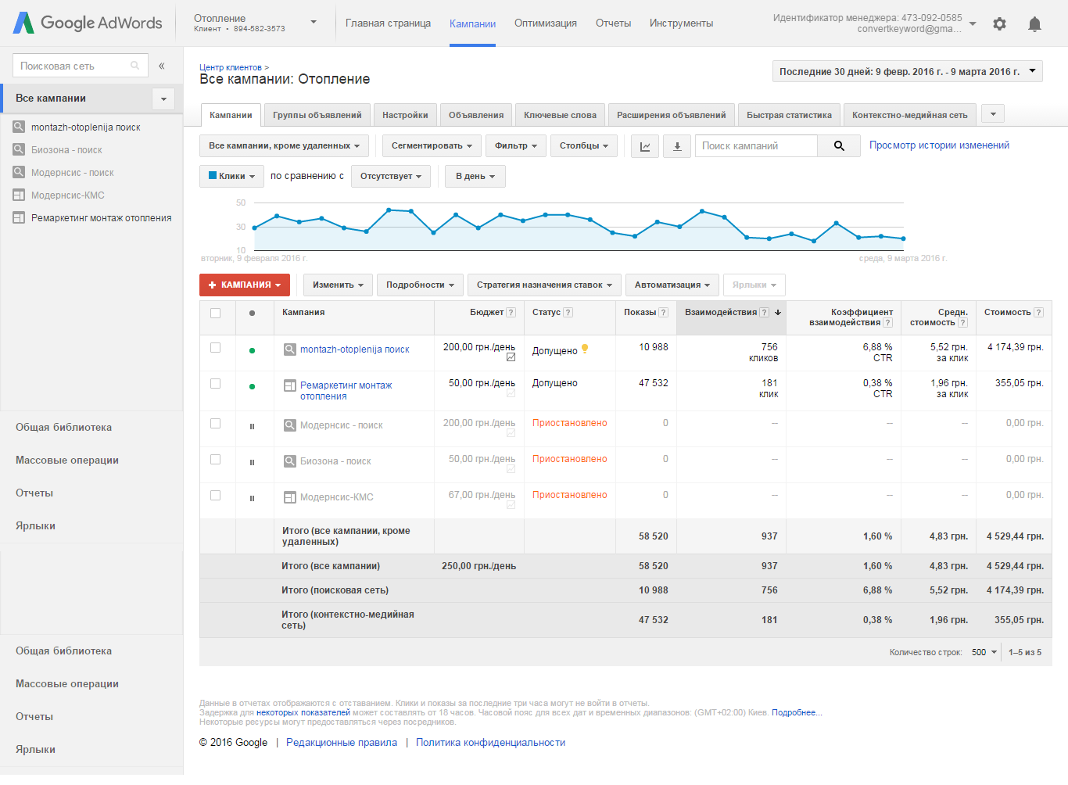This screenshot has height=785, width=1068.
Task: Open Стратегия назначения ставок button
Action: 544,285
